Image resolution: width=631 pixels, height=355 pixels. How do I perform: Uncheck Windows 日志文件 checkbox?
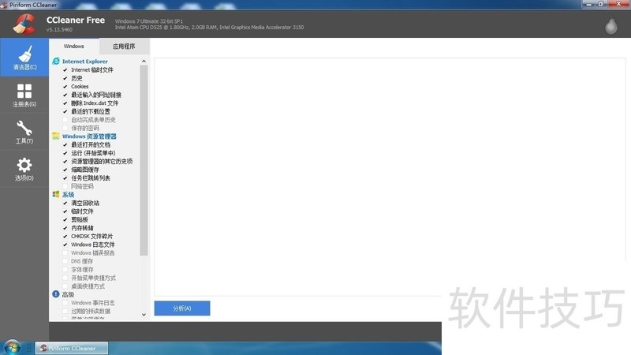click(65, 245)
